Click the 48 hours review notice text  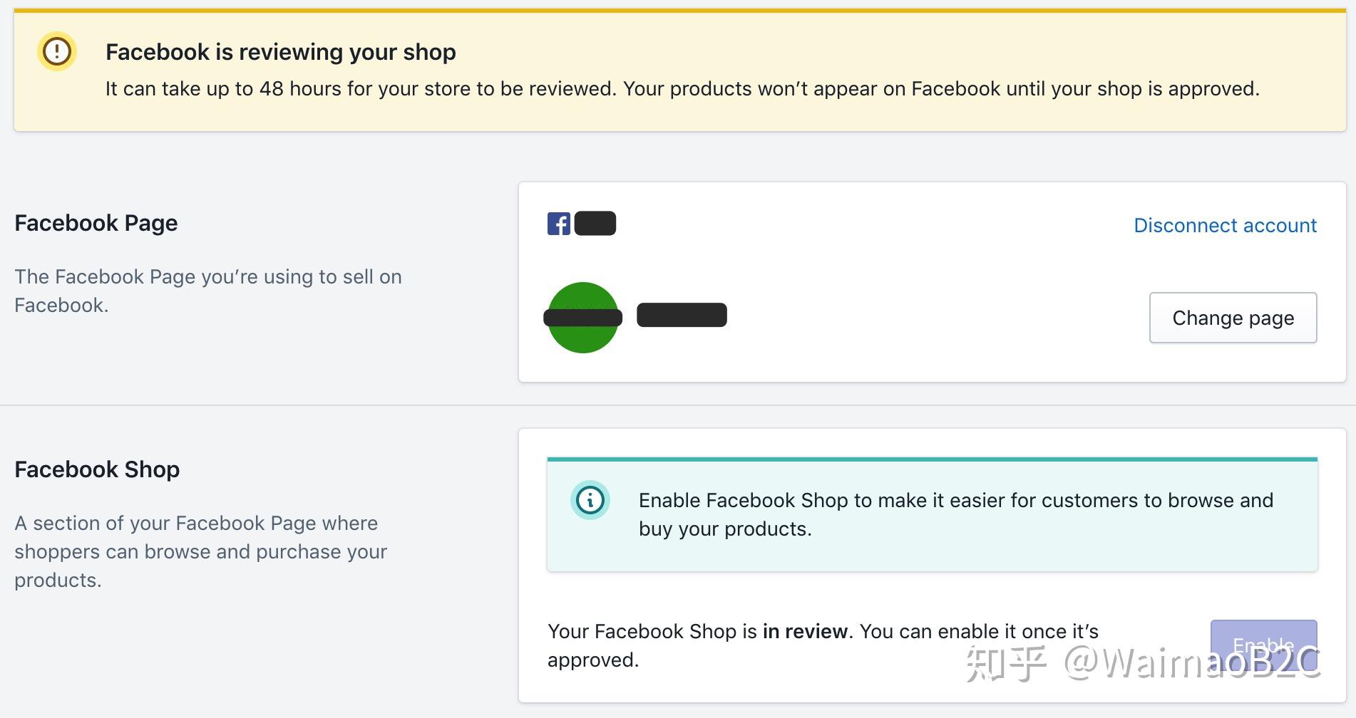point(682,89)
